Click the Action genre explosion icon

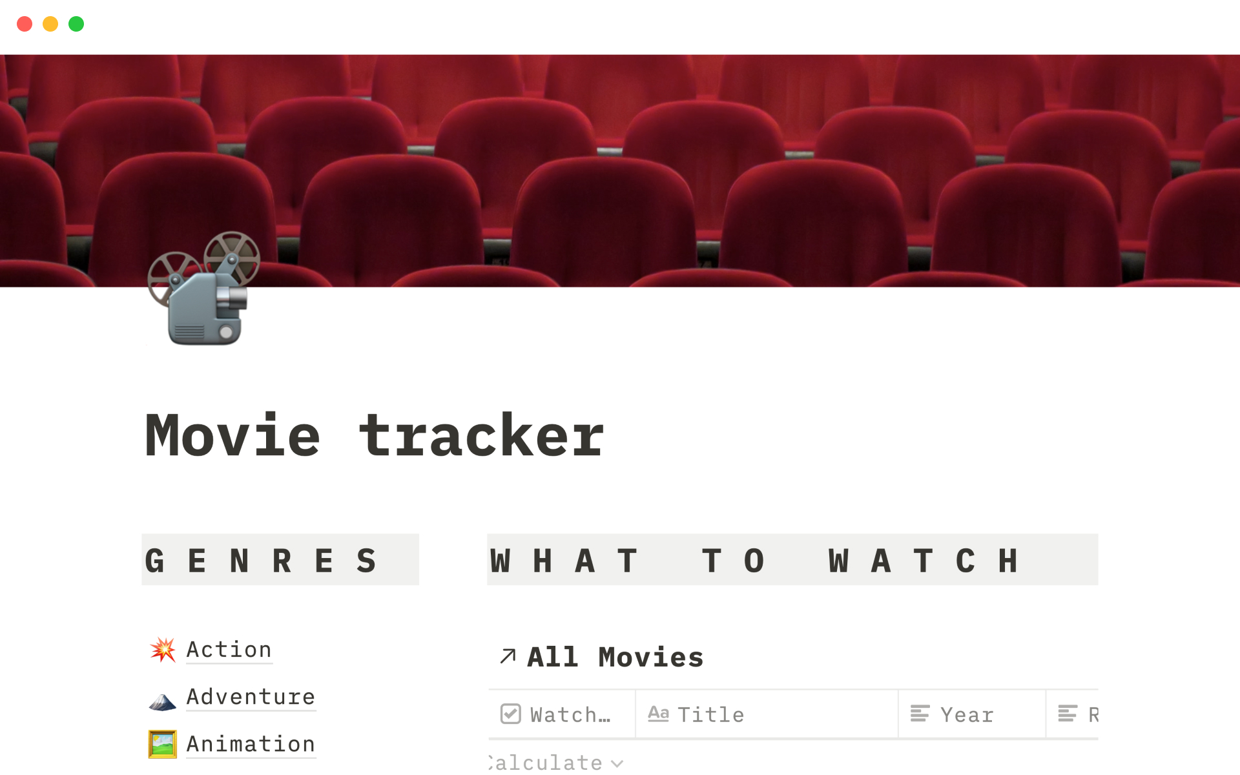point(163,649)
